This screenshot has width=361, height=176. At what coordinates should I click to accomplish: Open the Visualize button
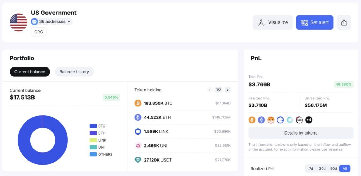273,22
